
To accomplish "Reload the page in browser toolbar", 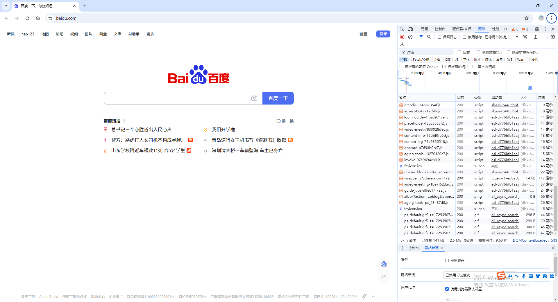I will click(x=27, y=18).
